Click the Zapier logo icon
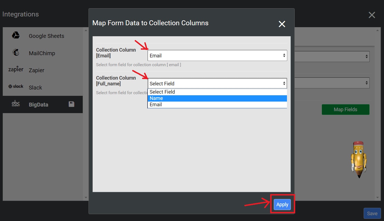This screenshot has height=221, width=384. (16, 69)
